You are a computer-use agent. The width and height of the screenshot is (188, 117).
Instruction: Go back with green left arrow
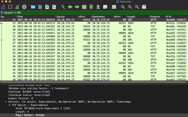pos(70,7)
